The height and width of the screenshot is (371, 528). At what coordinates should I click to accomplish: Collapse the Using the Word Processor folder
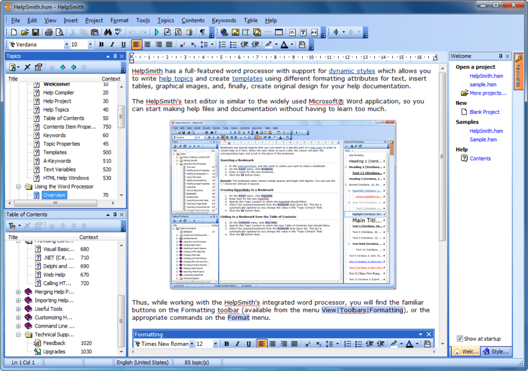coord(19,187)
